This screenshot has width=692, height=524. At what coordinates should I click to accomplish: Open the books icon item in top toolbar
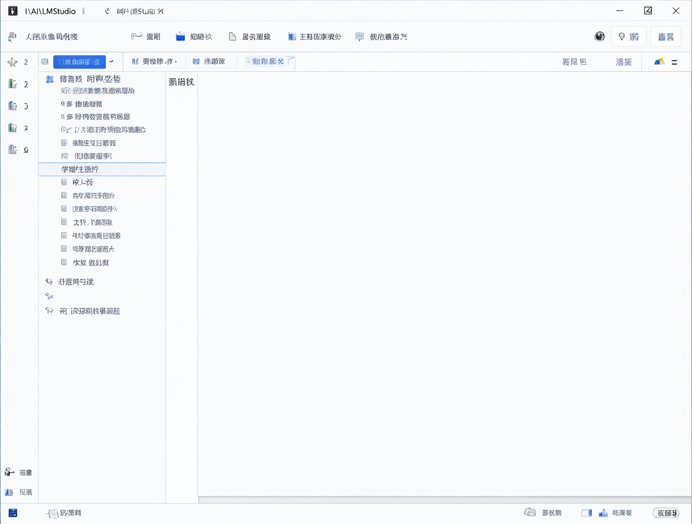point(314,37)
